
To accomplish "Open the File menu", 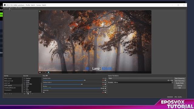I will [x=4, y=8].
